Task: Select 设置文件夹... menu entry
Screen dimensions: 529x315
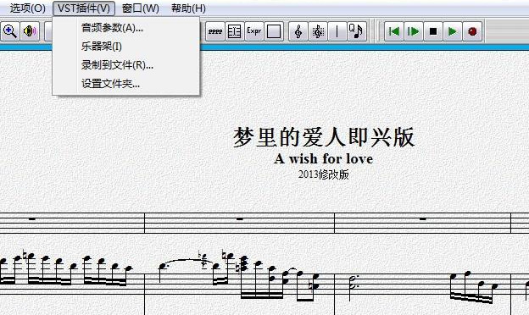Action: pyautogui.click(x=126, y=84)
